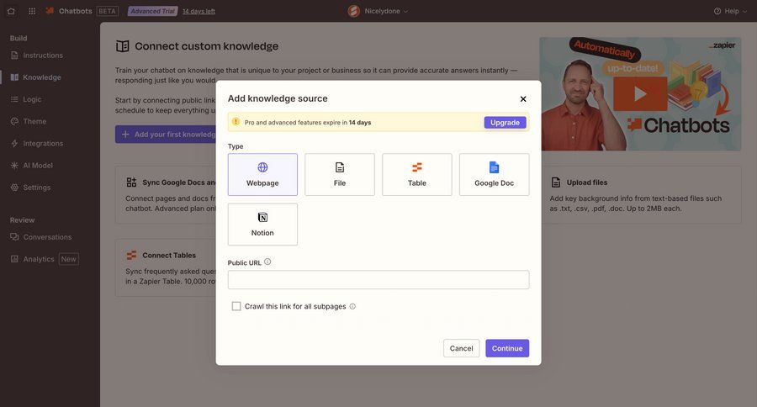Screen dimensions: 757x407
Task: Click the Conversations chat bubble icon
Action: point(14,237)
